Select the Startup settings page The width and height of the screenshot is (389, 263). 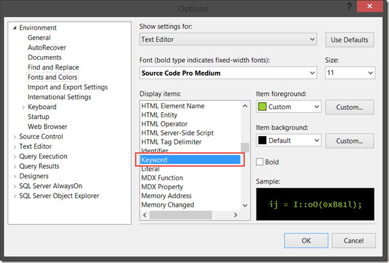pos(38,117)
